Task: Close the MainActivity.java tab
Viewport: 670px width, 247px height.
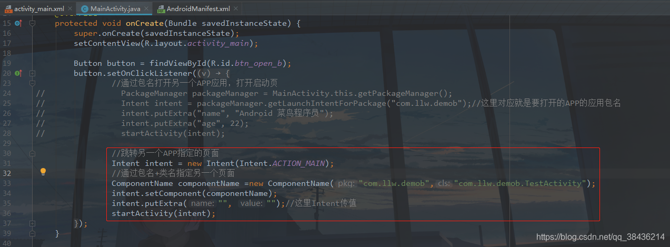Action: (146, 9)
